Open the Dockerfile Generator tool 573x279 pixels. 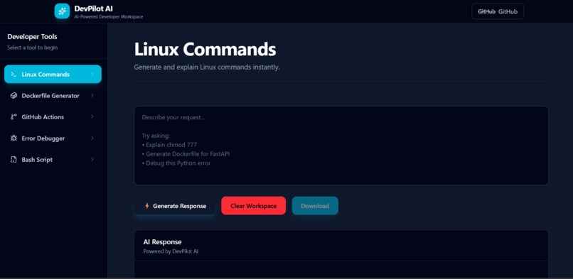53,96
